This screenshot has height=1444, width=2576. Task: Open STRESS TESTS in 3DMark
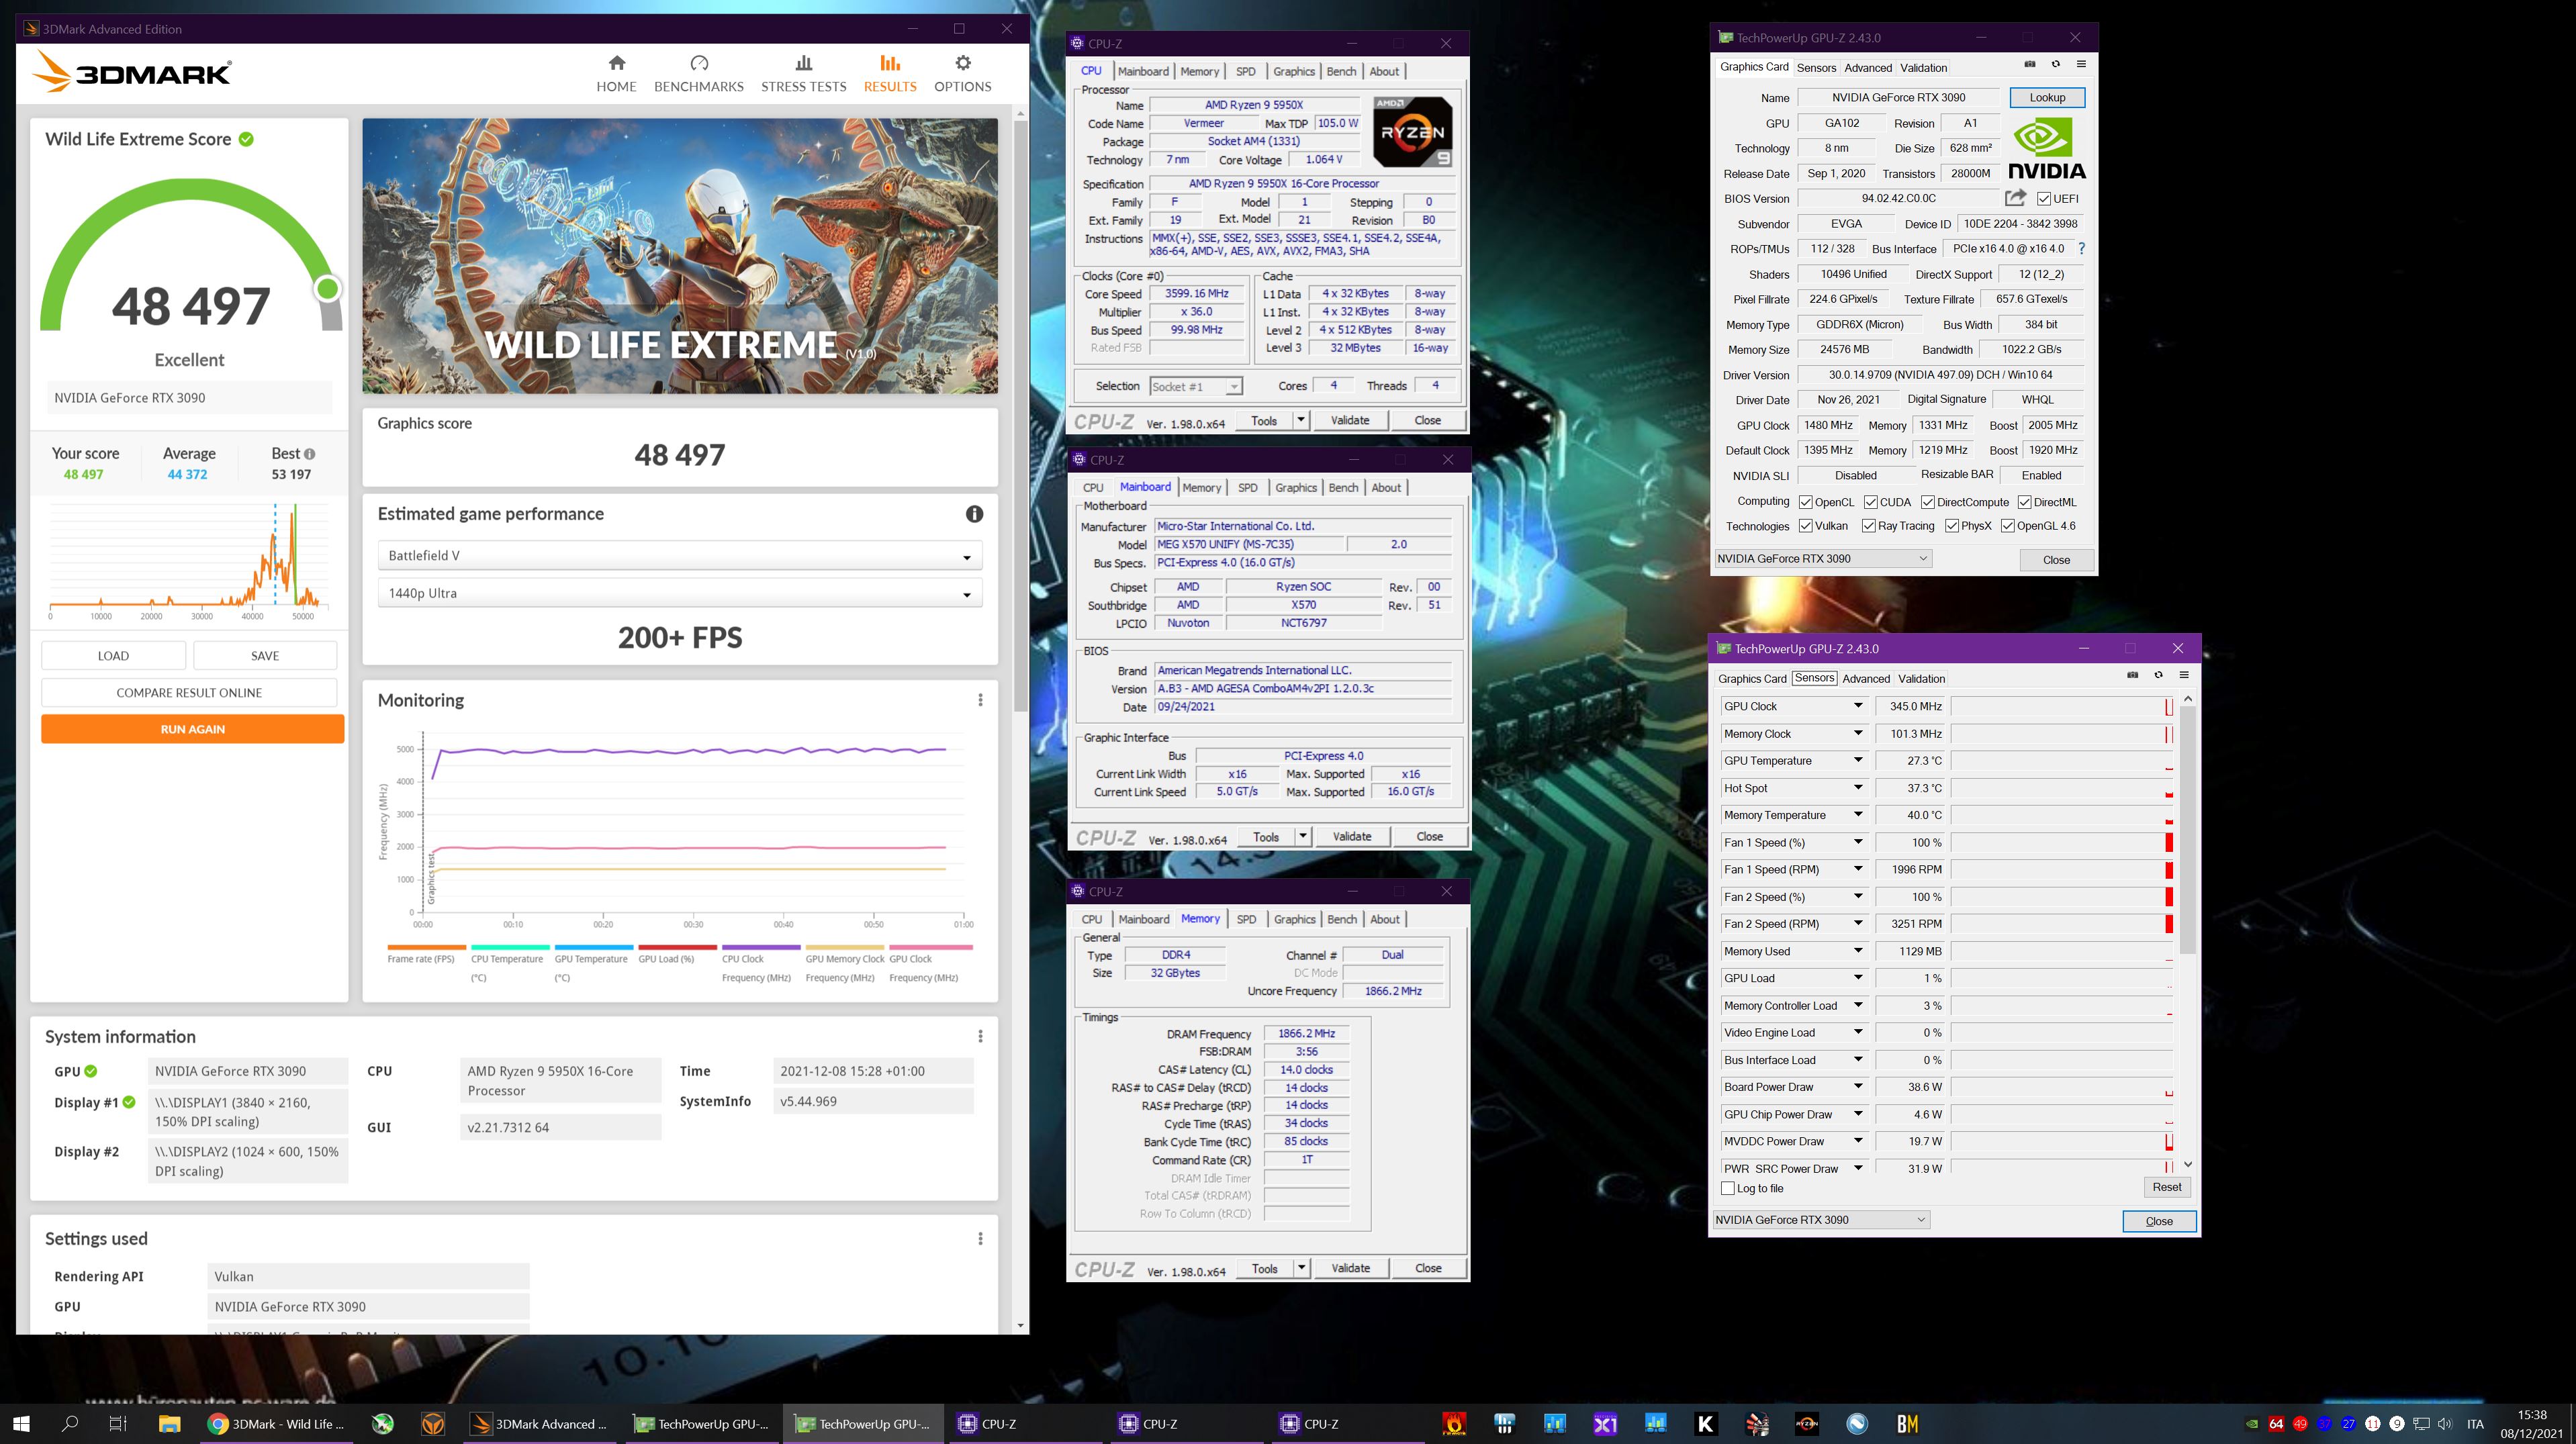point(803,74)
